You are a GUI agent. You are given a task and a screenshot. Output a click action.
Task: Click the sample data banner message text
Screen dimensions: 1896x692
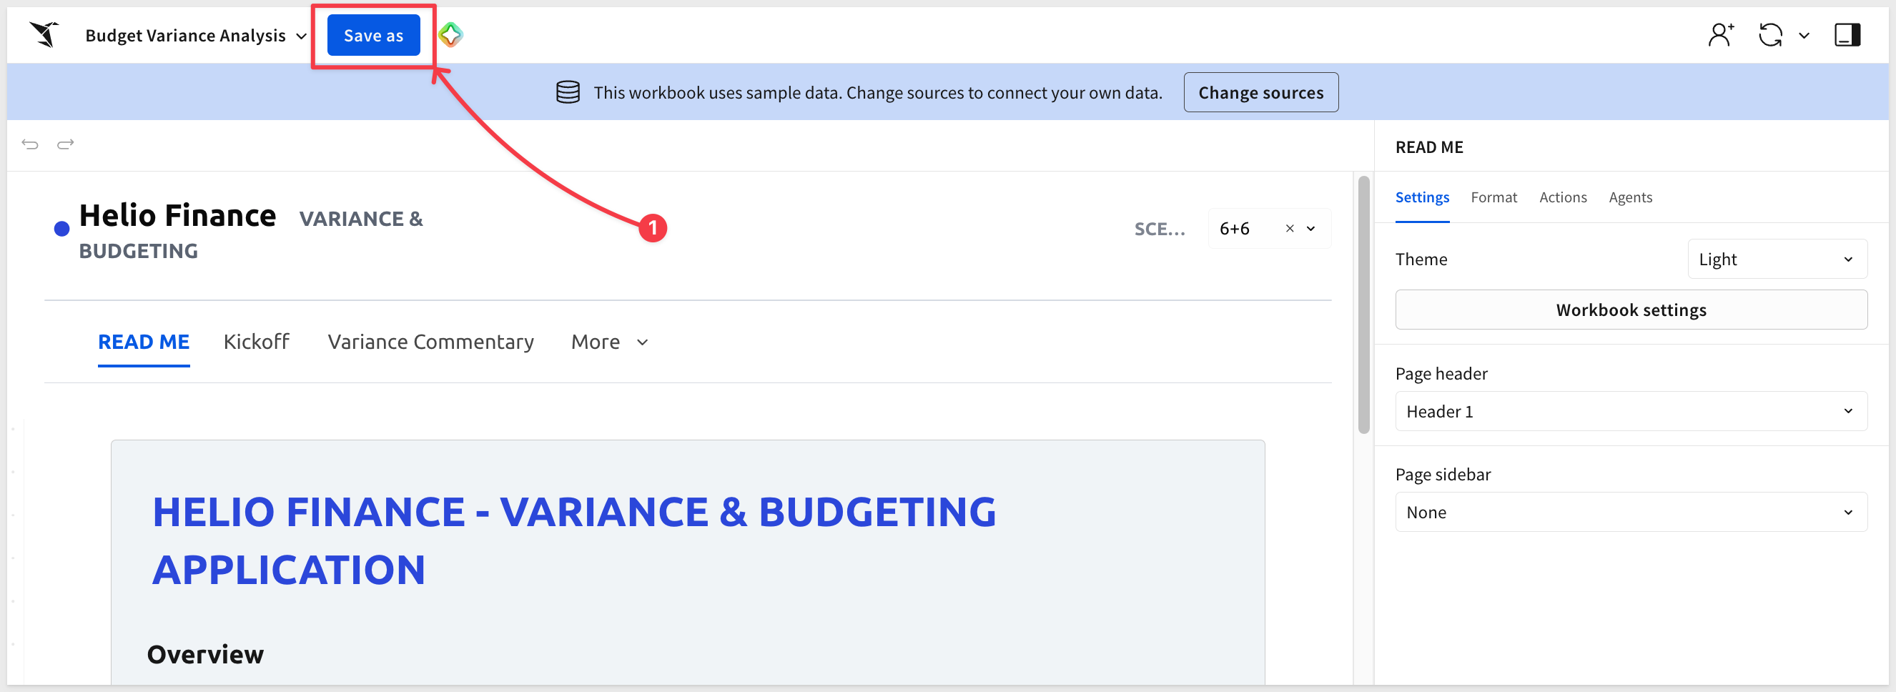[x=877, y=93]
